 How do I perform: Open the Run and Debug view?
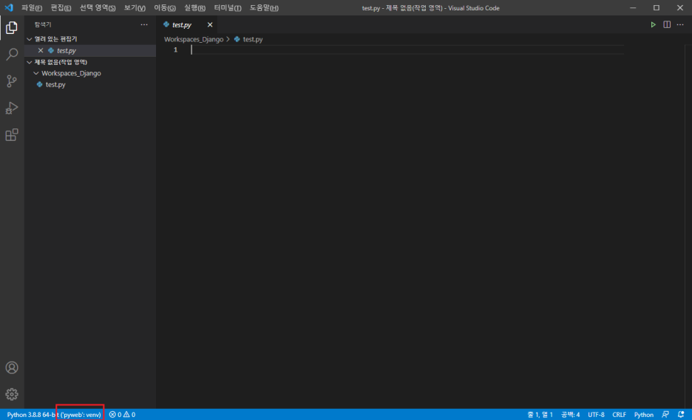point(12,108)
